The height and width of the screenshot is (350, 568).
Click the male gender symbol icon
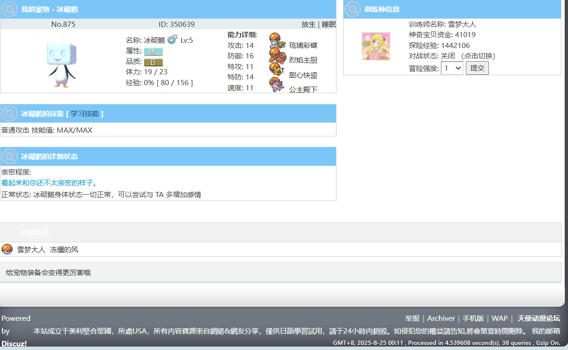tap(172, 40)
